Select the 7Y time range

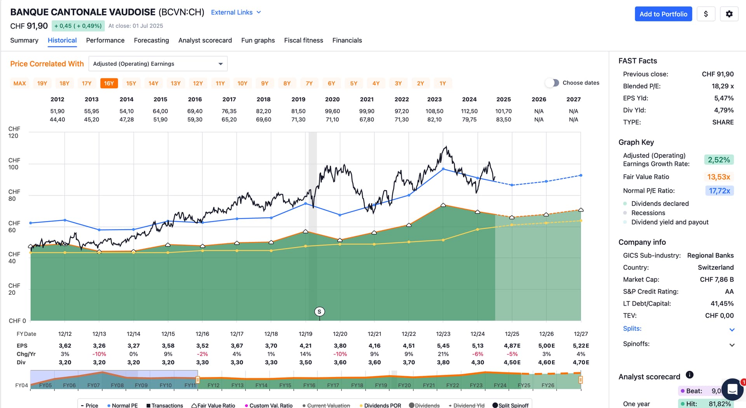(309, 83)
